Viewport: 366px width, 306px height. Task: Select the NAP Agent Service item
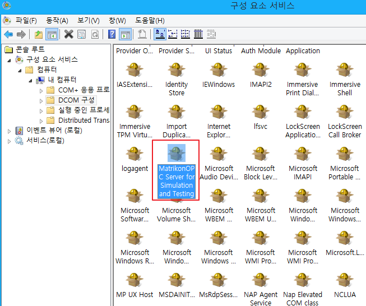[261, 289]
